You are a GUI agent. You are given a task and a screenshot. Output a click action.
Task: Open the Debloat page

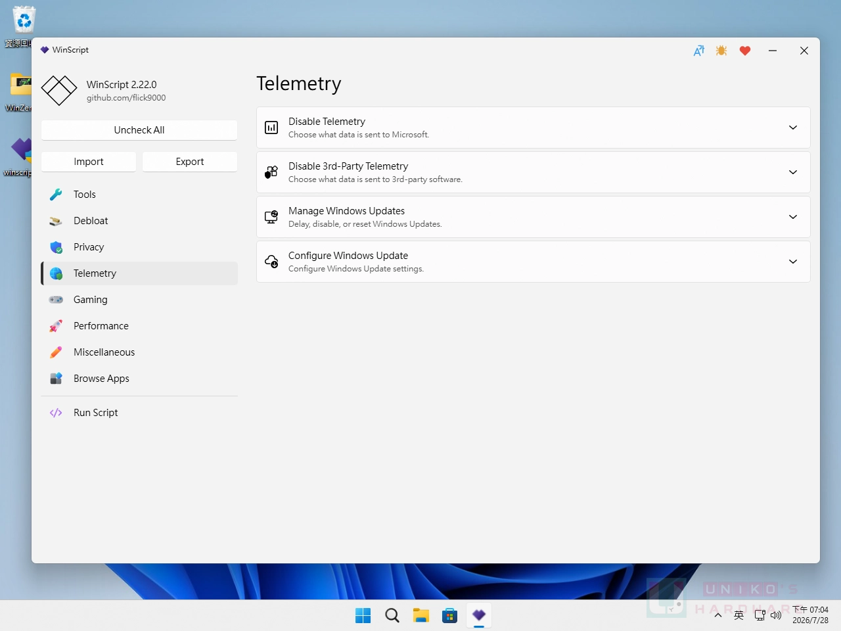click(x=139, y=221)
